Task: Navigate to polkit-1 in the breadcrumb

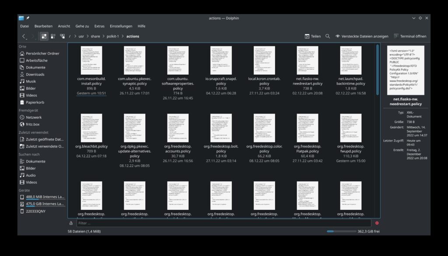Action: [x=113, y=36]
